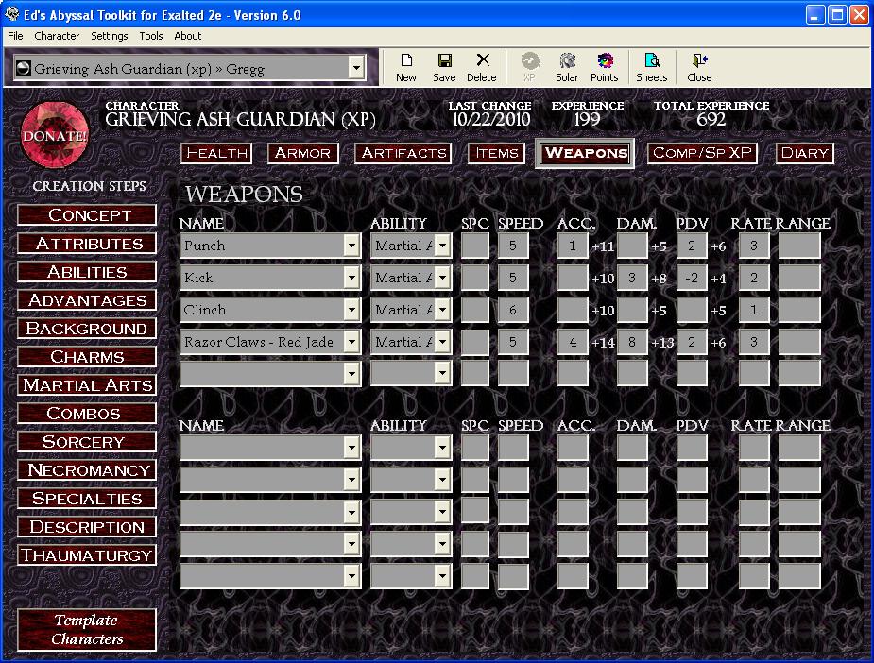Open the Settings menu
Screen dimensions: 874x663
[110, 36]
